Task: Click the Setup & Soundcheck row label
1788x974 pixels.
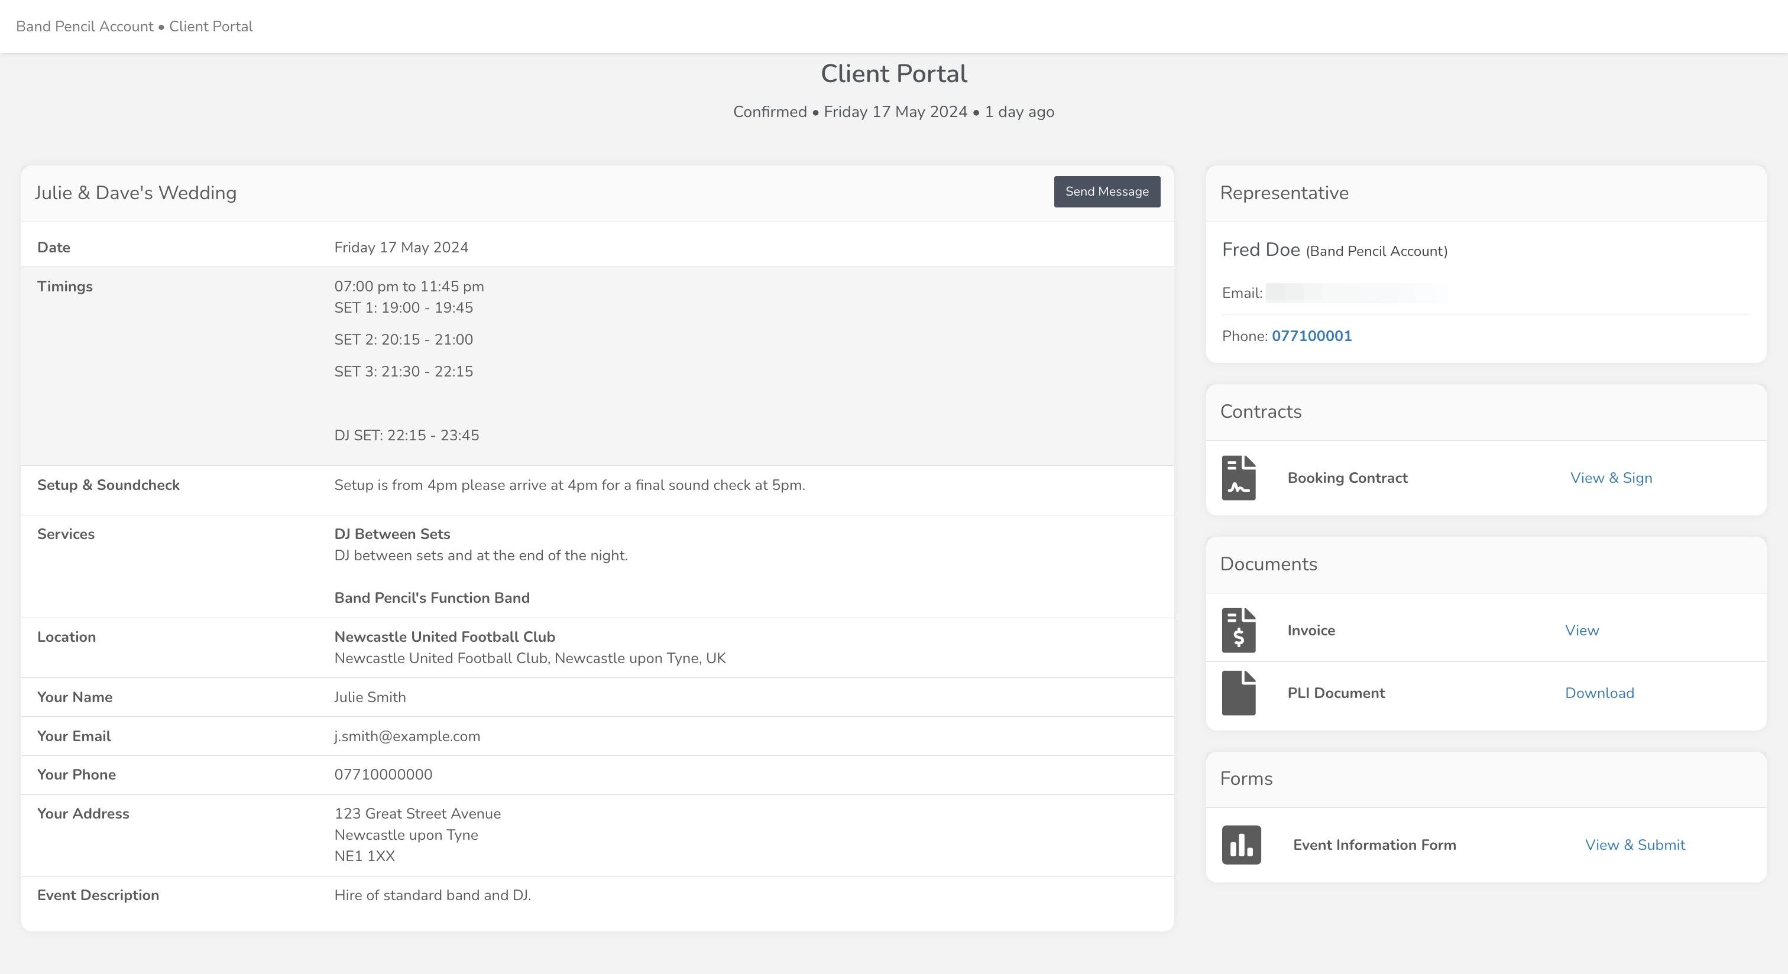Action: click(x=108, y=485)
